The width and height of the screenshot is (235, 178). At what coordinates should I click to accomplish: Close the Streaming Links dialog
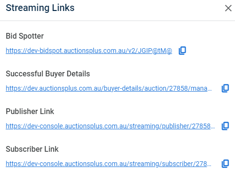point(228,8)
